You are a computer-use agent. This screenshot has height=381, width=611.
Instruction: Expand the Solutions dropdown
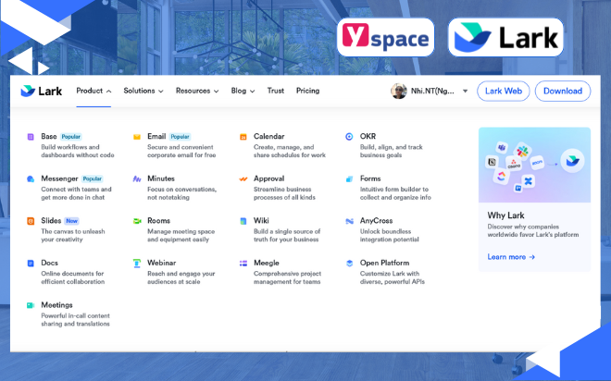[143, 91]
